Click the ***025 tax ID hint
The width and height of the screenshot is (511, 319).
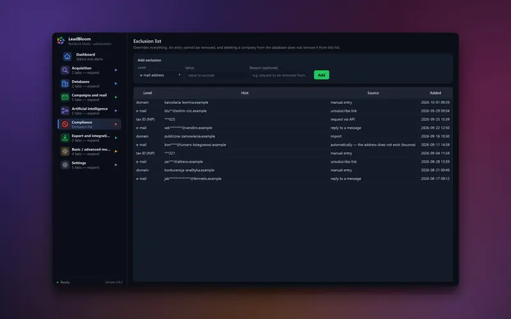click(170, 119)
